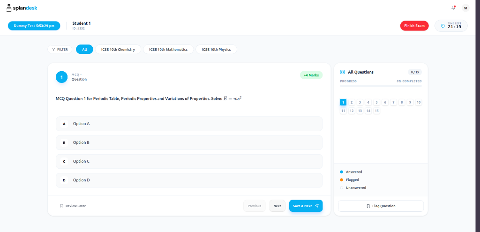This screenshot has height=232, width=480.
Task: Go to Next question
Action: pos(277,206)
